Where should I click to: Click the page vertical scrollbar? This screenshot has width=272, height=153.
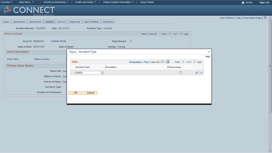tap(270, 66)
